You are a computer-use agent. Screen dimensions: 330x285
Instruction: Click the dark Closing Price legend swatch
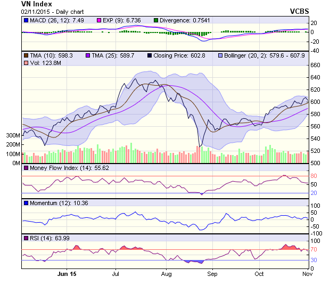pyautogui.click(x=150, y=55)
